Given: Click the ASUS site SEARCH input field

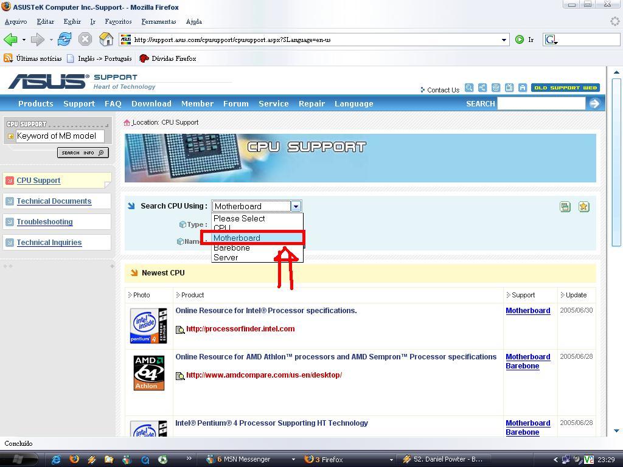Looking at the screenshot, I should click(x=541, y=103).
